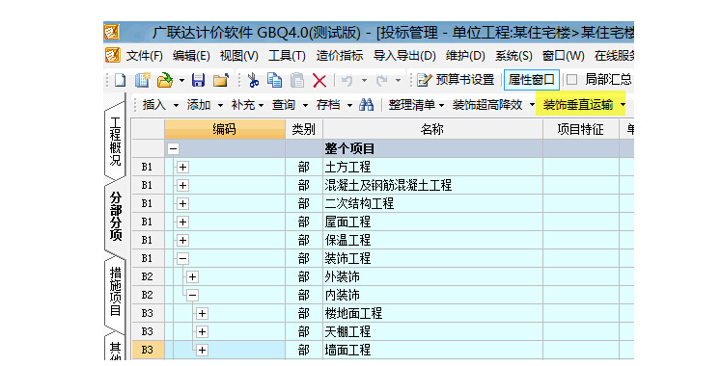Open the 工具(T) menu

point(287,56)
